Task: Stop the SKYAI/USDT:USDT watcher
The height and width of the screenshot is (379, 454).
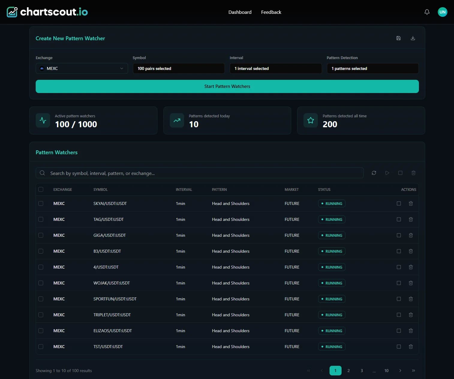Action: click(x=399, y=203)
